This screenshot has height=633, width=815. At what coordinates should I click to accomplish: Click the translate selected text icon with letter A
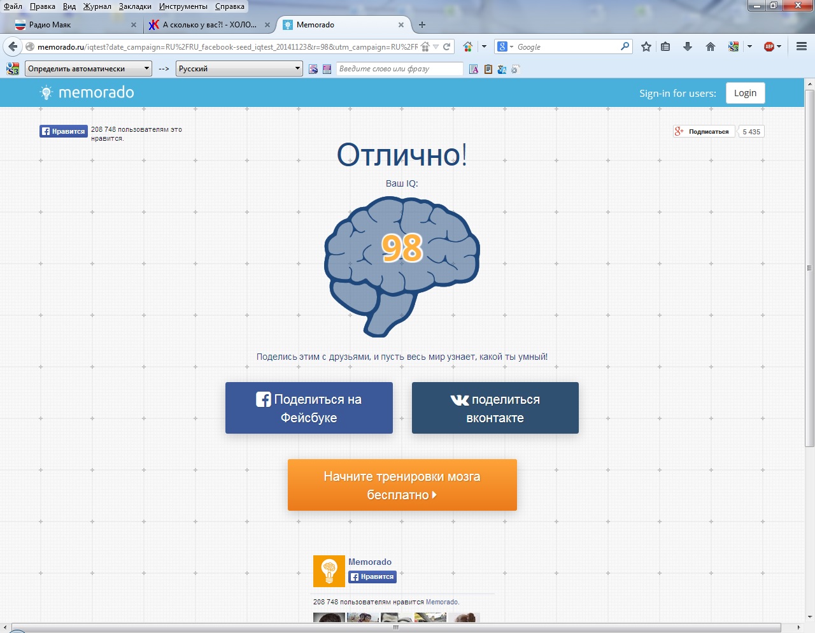pyautogui.click(x=474, y=69)
